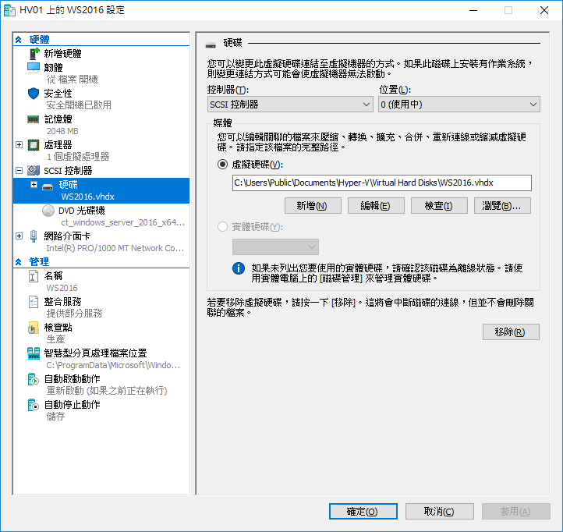Select ct_windows_server_2016_x64 ISO text
Viewport: 563px width, 532px height.
(122, 222)
